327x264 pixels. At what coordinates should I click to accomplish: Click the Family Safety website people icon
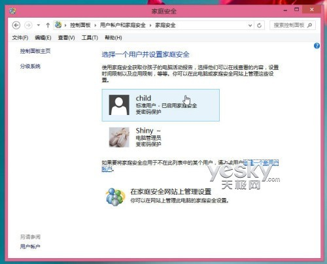click(x=115, y=197)
